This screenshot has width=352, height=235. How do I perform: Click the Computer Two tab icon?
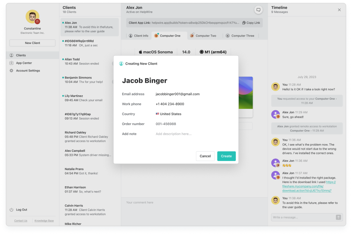[x=192, y=36]
